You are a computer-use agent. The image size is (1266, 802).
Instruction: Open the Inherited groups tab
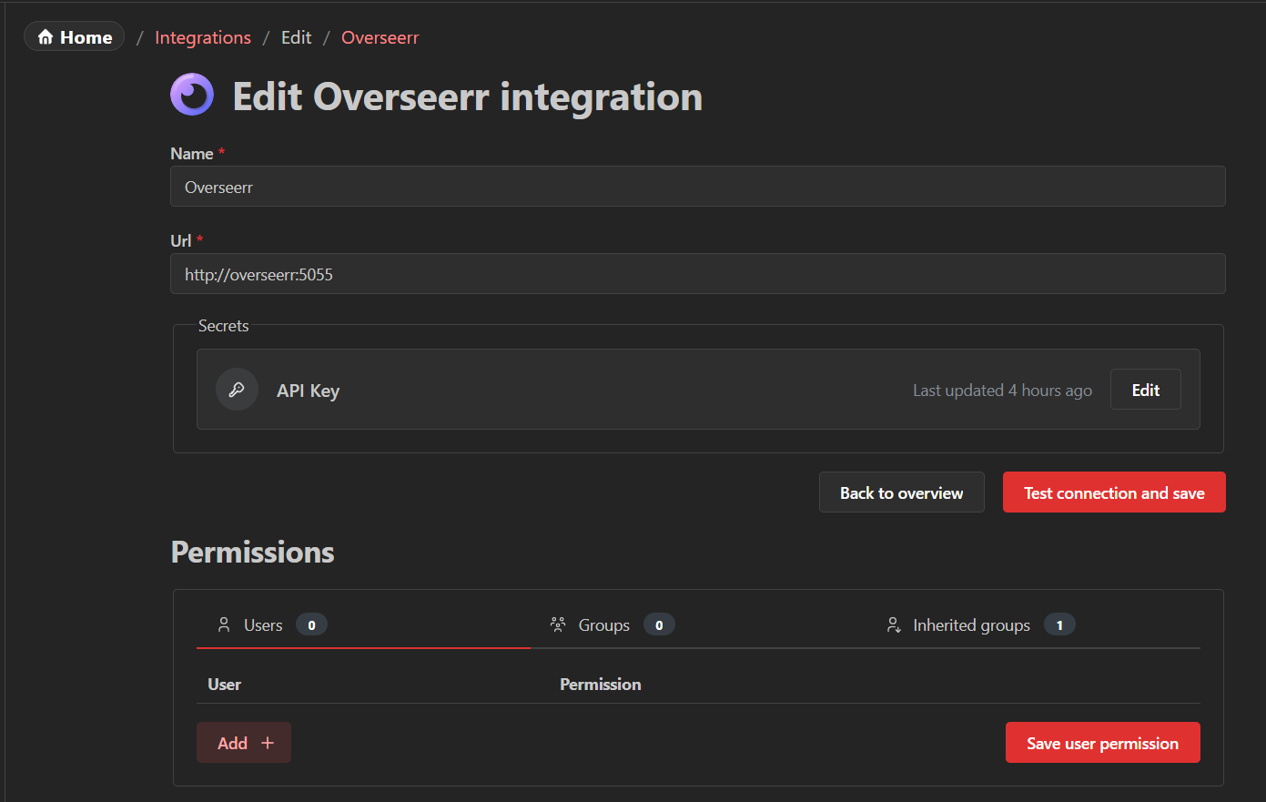(x=1033, y=625)
